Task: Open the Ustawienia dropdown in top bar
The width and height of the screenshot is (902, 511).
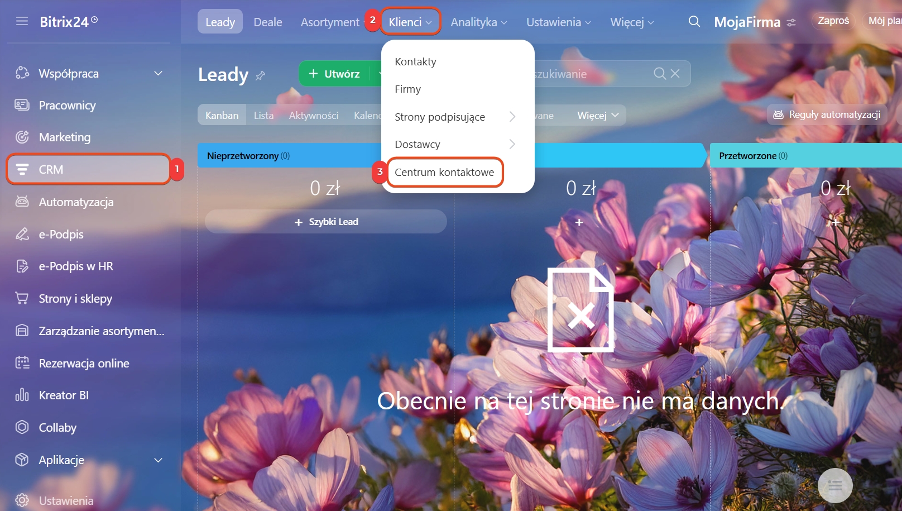Action: 559,22
